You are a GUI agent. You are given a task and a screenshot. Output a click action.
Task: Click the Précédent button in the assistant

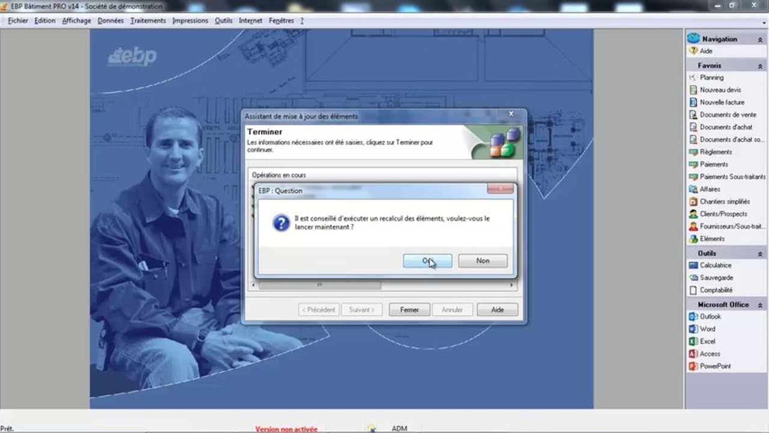tap(319, 310)
